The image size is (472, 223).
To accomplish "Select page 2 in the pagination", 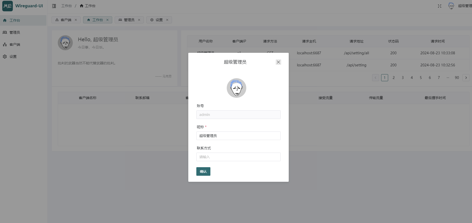I will pos(393,78).
